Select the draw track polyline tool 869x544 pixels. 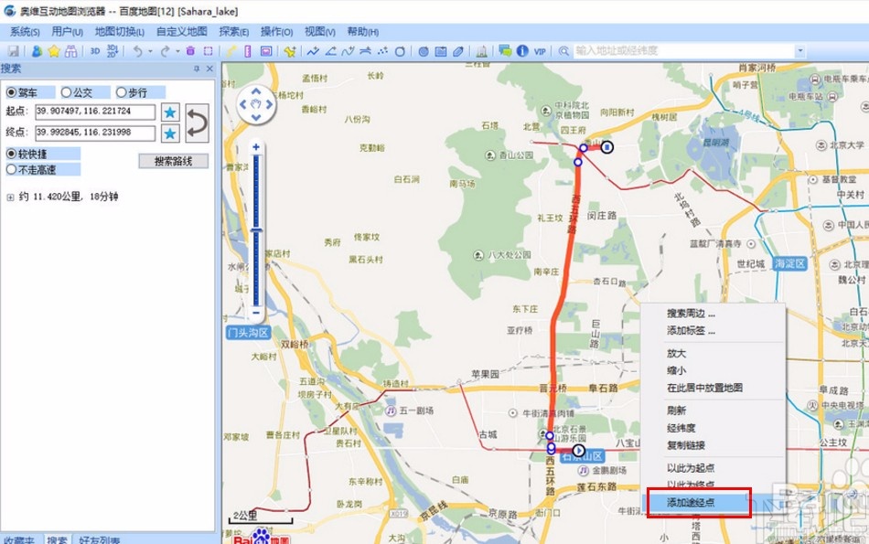[x=313, y=51]
